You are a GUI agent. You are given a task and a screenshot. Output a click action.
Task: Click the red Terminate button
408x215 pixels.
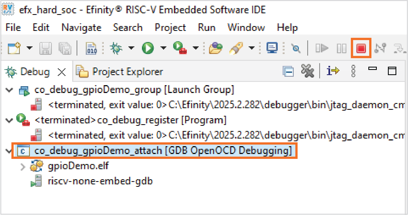[361, 48]
